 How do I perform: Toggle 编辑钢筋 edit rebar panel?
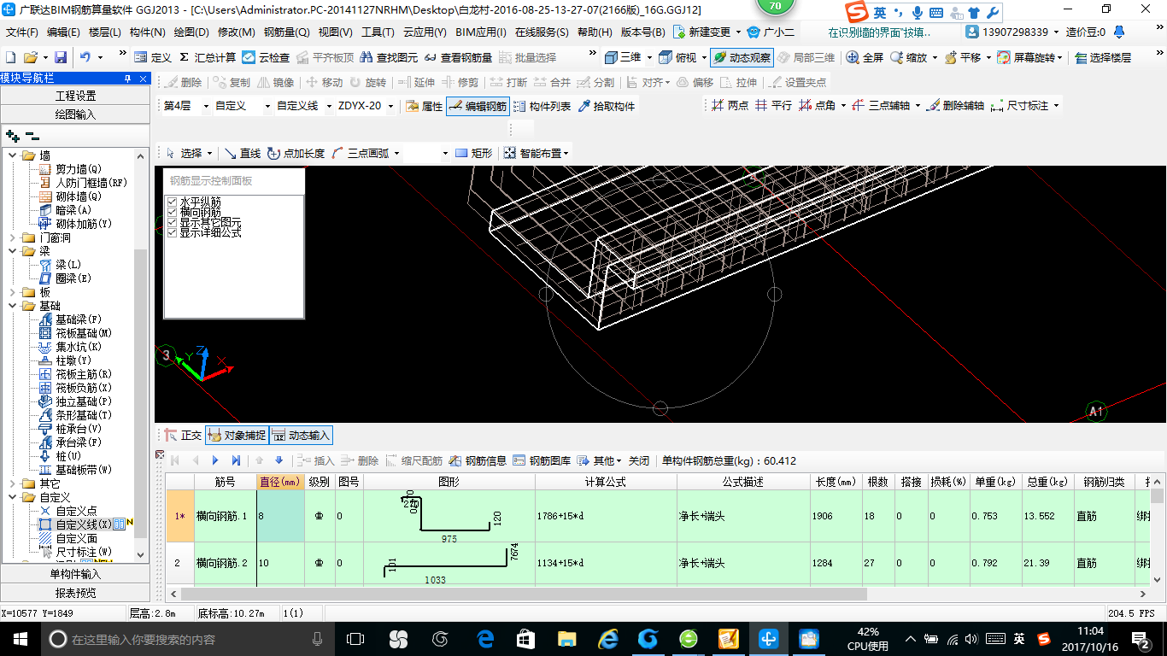(478, 106)
